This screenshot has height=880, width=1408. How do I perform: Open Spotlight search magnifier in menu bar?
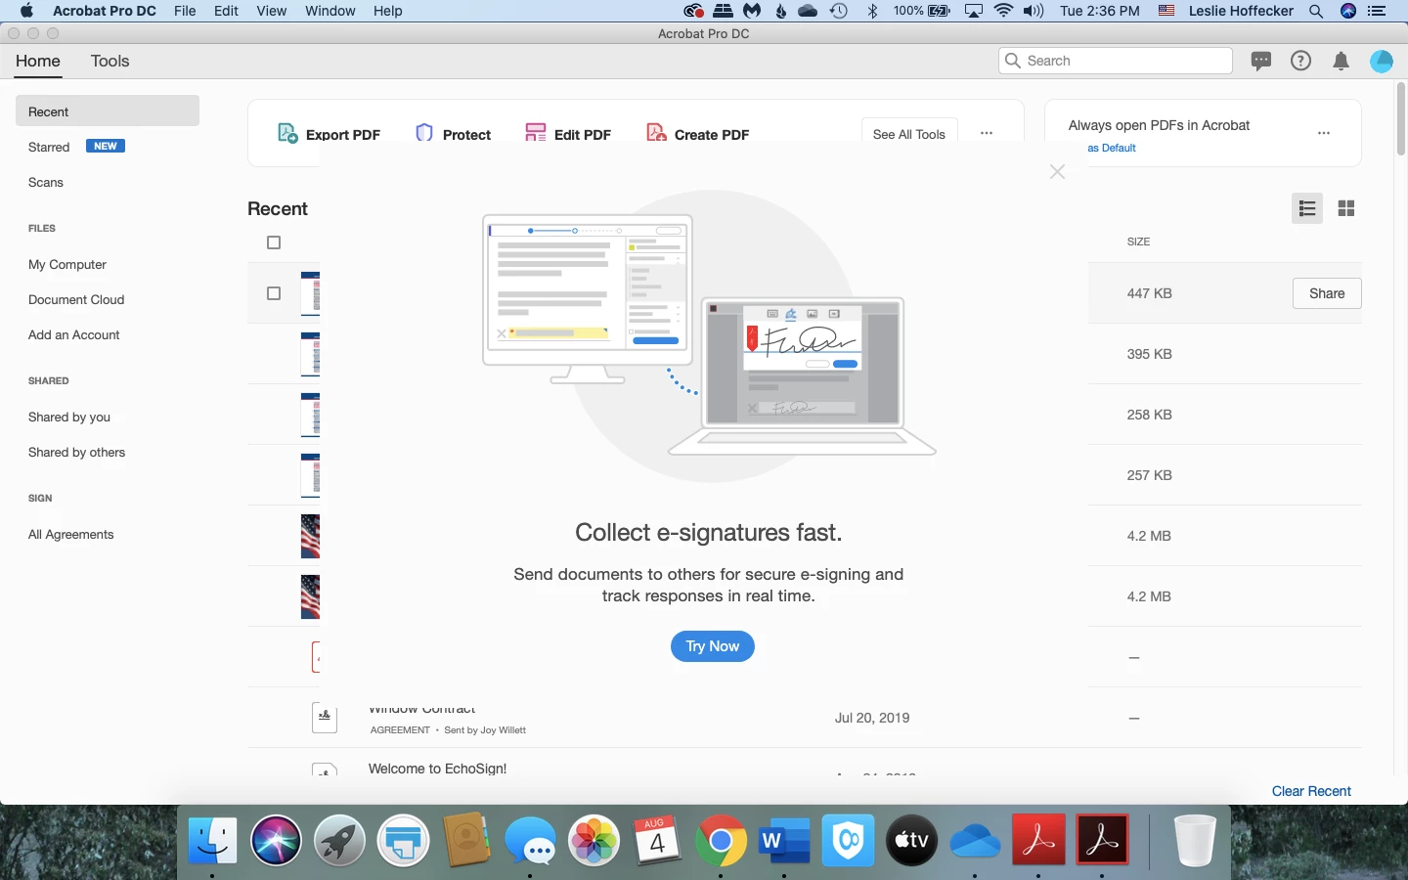[x=1316, y=11]
